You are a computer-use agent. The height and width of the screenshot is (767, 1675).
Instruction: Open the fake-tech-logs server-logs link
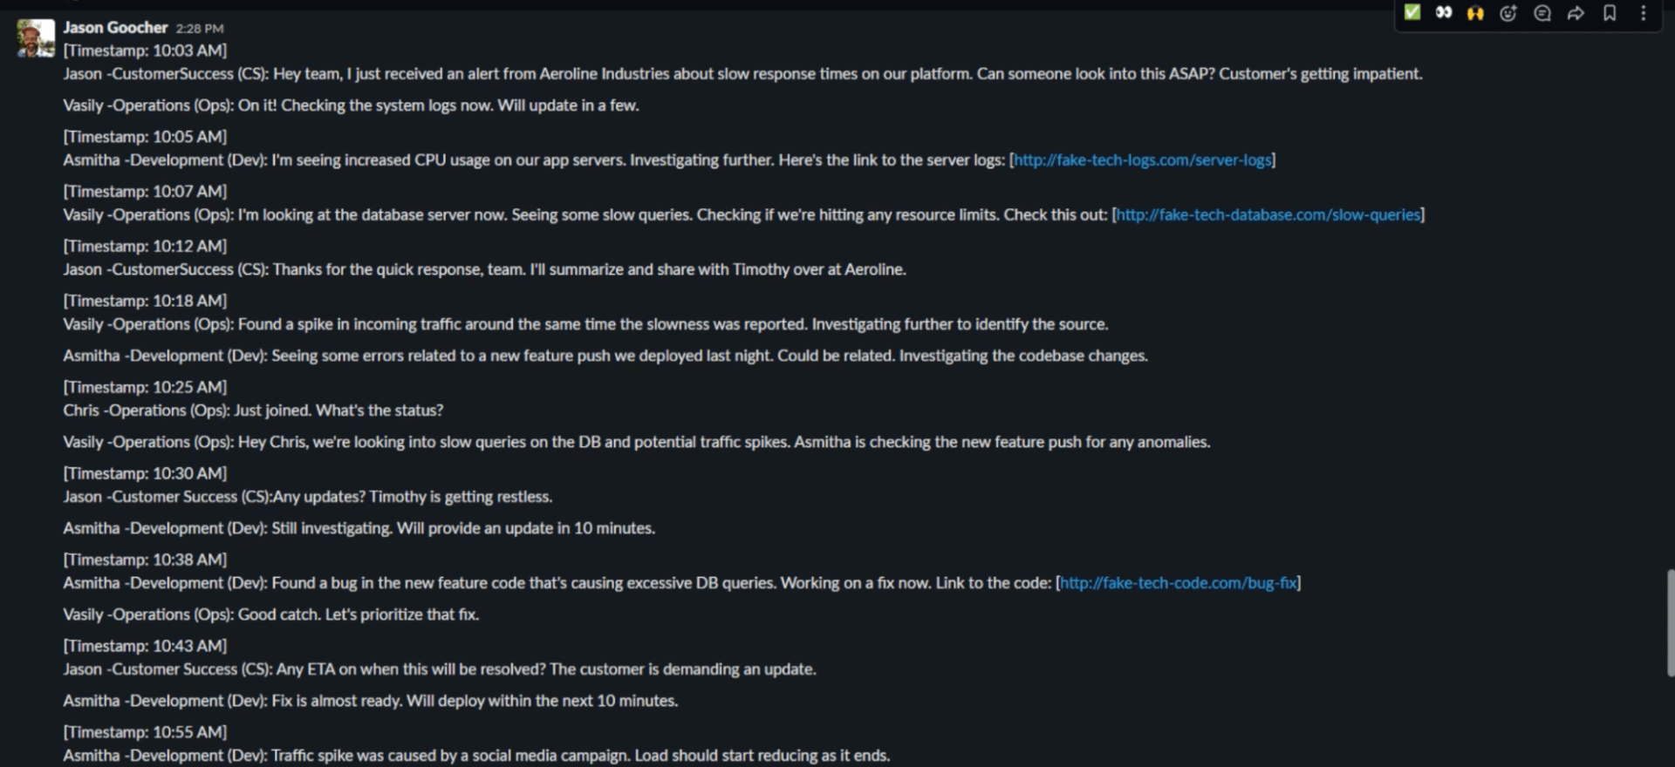pos(1142,160)
